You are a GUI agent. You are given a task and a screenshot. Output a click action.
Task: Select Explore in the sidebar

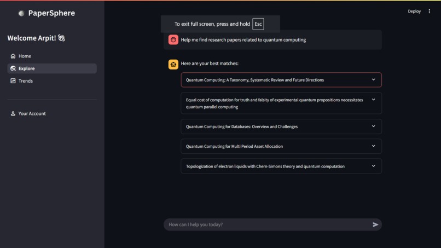(52, 68)
